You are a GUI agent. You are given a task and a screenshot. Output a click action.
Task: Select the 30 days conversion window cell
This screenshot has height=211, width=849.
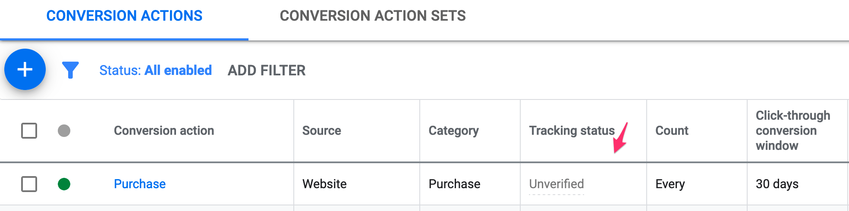pos(777,184)
